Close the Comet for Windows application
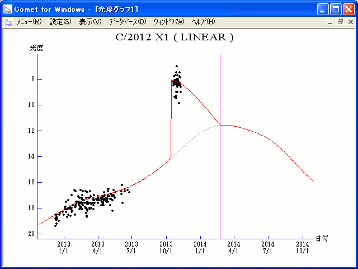 coord(348,10)
